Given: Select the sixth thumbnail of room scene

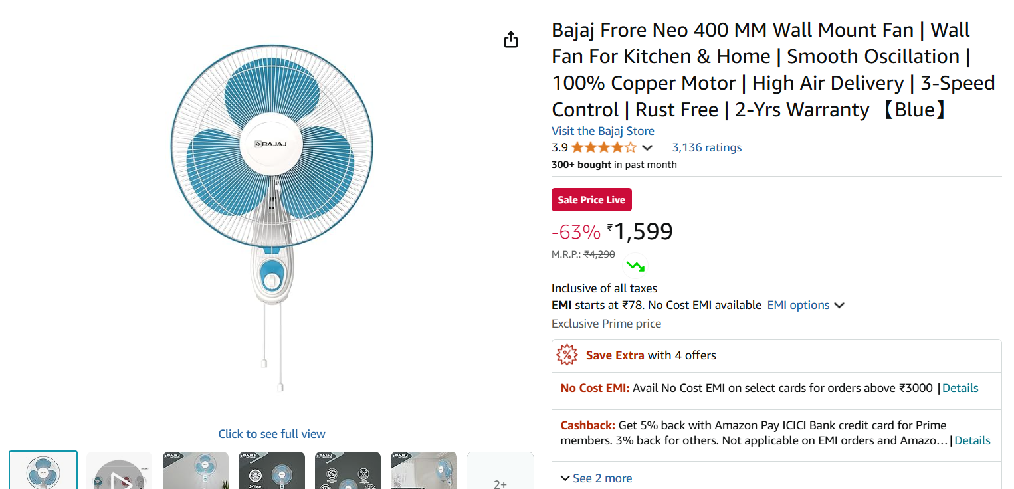Looking at the screenshot, I should pyautogui.click(x=424, y=473).
